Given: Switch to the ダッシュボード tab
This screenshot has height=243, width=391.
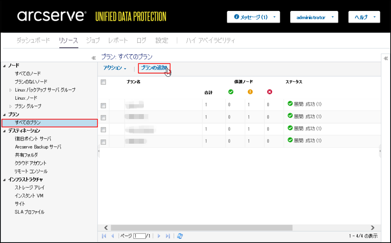Looking at the screenshot, I should pyautogui.click(x=33, y=40).
